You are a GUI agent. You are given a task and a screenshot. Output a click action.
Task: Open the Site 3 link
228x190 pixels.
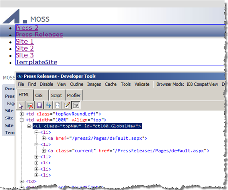[24, 55]
